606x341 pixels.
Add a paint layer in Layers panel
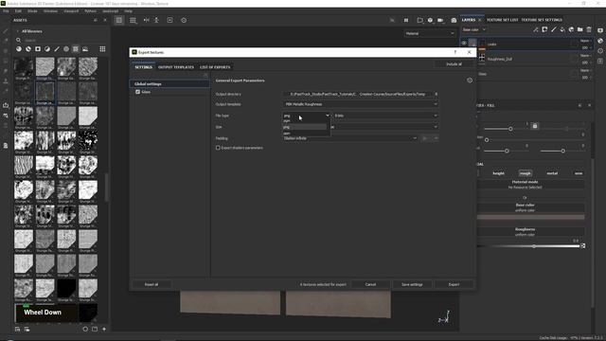pos(554,29)
